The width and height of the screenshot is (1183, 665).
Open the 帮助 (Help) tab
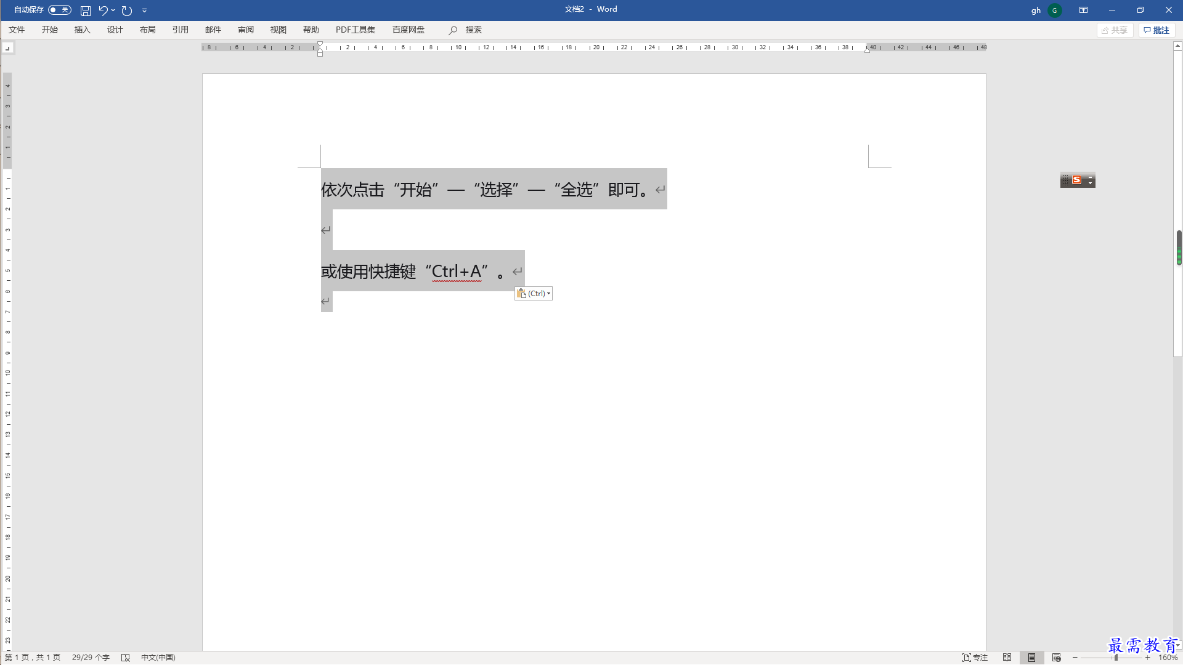coord(311,30)
